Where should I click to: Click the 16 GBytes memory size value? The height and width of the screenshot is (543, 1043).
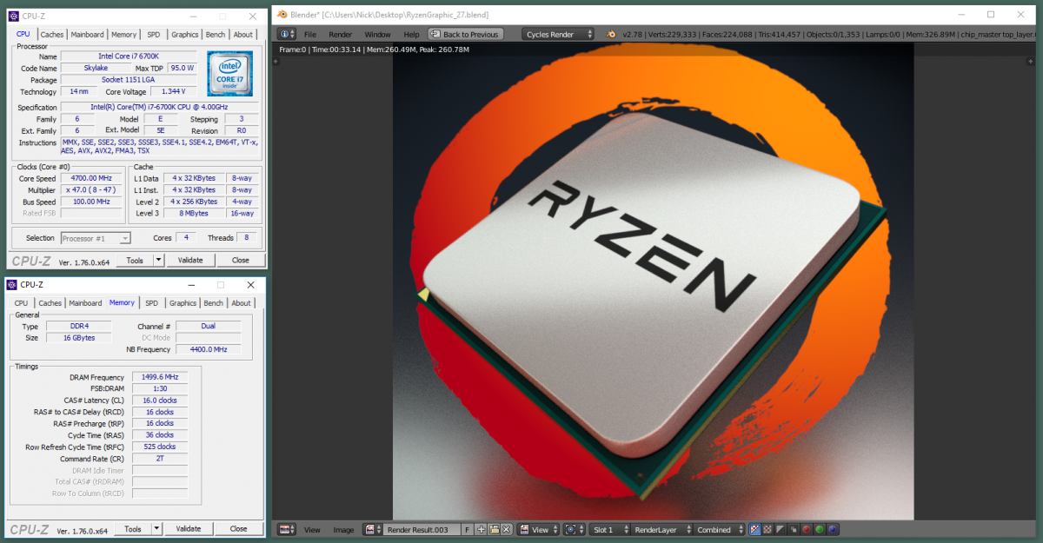pyautogui.click(x=78, y=337)
